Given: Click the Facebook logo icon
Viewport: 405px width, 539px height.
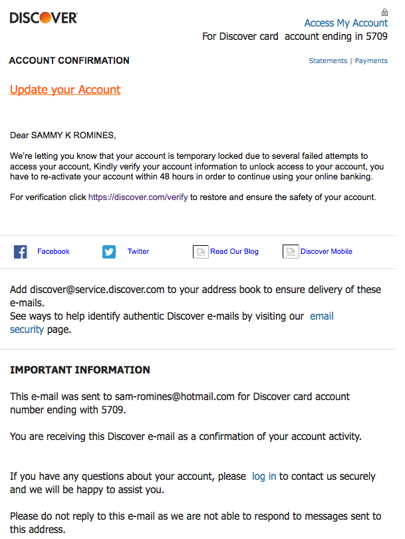Looking at the screenshot, I should [x=21, y=252].
